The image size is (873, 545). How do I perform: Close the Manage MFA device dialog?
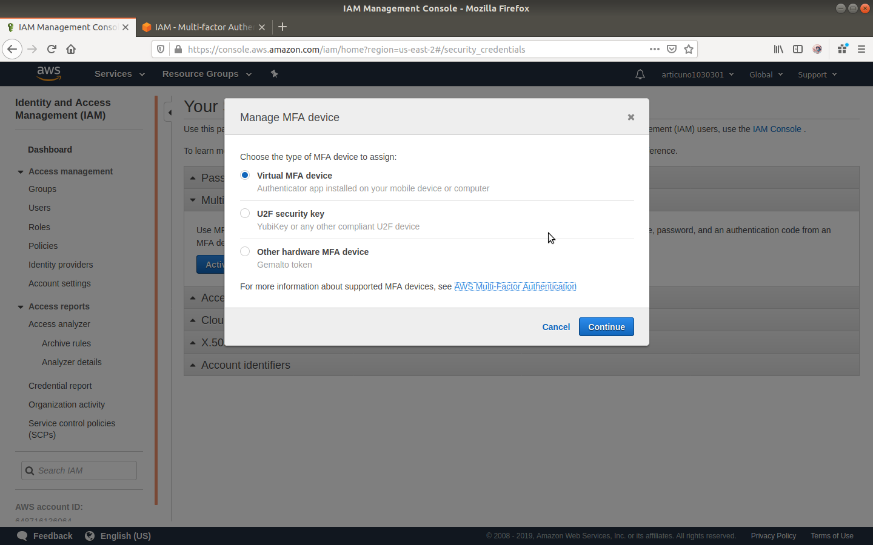[x=631, y=117]
